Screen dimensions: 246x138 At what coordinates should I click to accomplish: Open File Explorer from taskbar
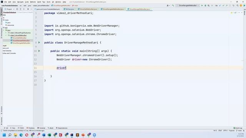click(x=15, y=135)
